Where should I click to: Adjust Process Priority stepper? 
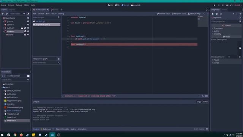click(240, 57)
